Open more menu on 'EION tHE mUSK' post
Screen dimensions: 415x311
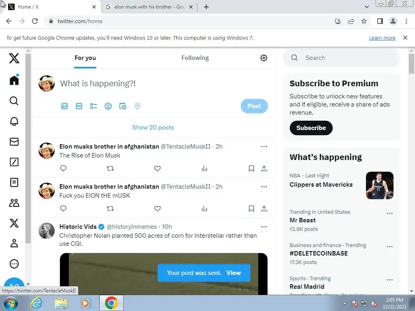pyautogui.click(x=264, y=187)
